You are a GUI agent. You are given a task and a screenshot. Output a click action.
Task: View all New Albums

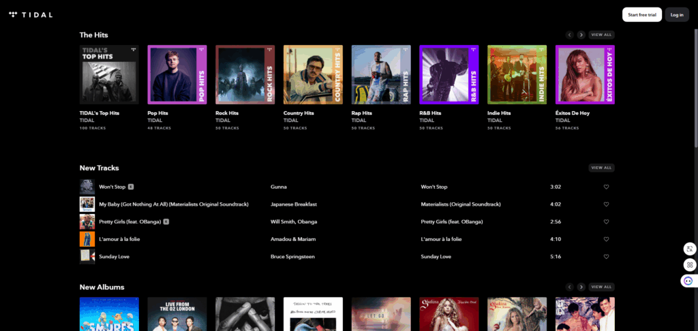point(601,287)
